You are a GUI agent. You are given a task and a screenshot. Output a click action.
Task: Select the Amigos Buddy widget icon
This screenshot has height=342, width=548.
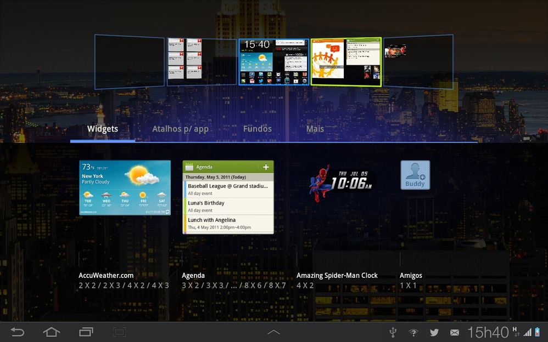click(415, 175)
